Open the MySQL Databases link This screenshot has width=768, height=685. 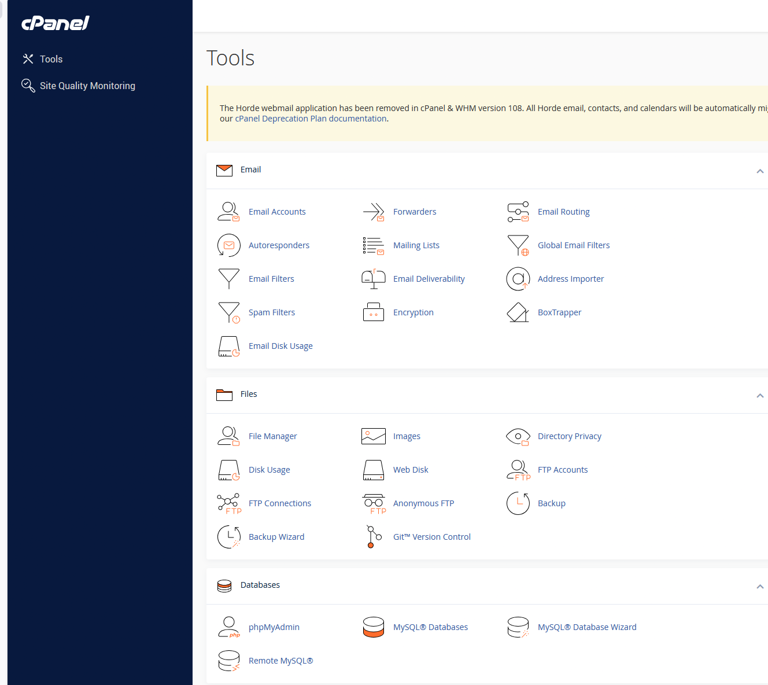click(x=431, y=627)
